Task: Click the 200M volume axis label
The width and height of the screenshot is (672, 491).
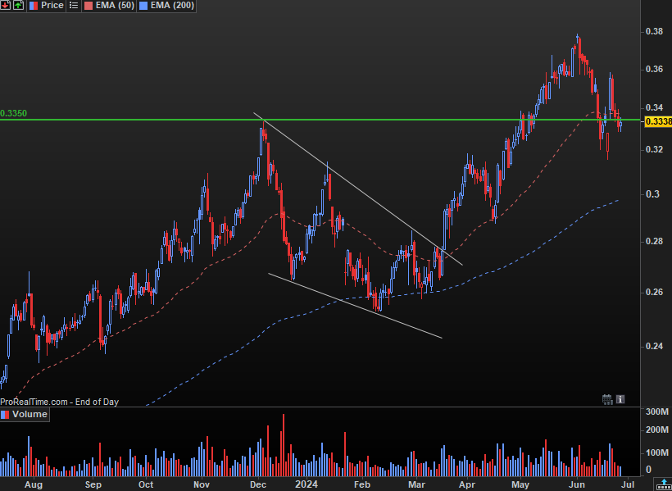Action: (x=657, y=430)
